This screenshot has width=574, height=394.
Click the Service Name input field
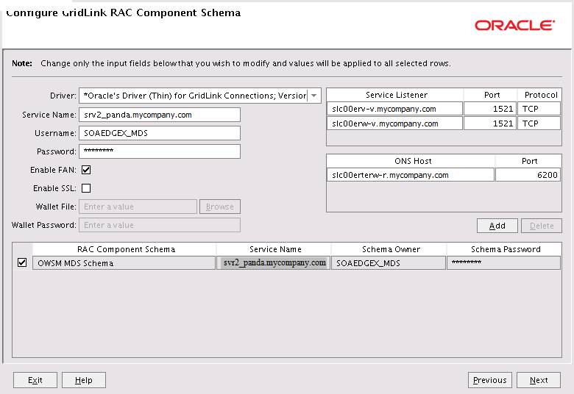(160, 115)
